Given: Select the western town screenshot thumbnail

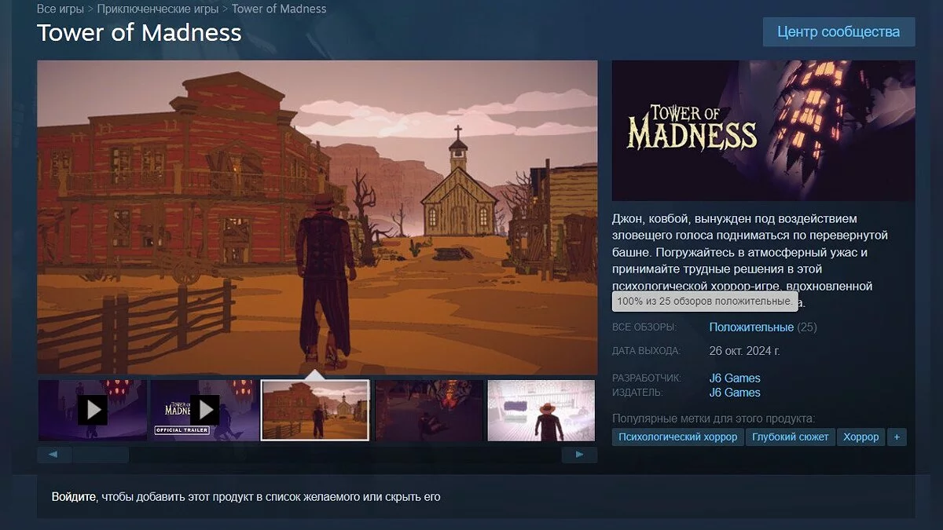Looking at the screenshot, I should click(x=315, y=410).
